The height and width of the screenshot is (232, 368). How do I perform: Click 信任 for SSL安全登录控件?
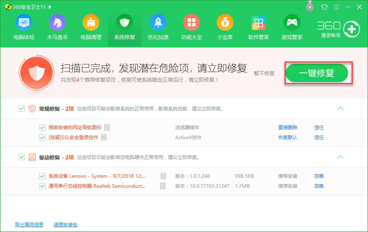click(x=319, y=137)
